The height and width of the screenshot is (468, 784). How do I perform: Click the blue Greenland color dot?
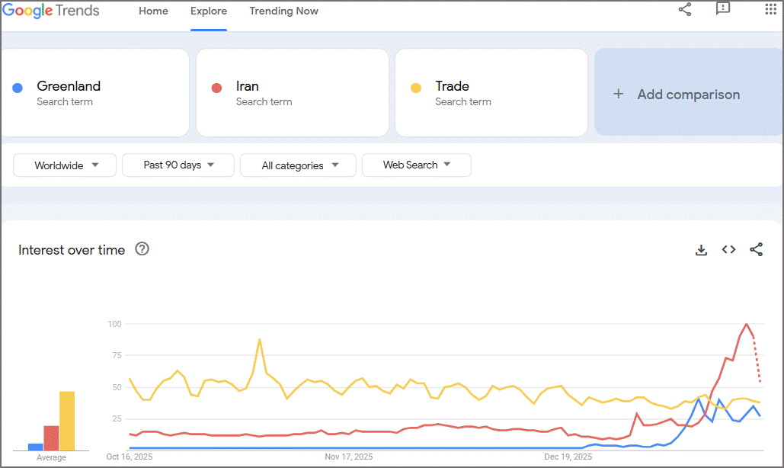(x=18, y=88)
